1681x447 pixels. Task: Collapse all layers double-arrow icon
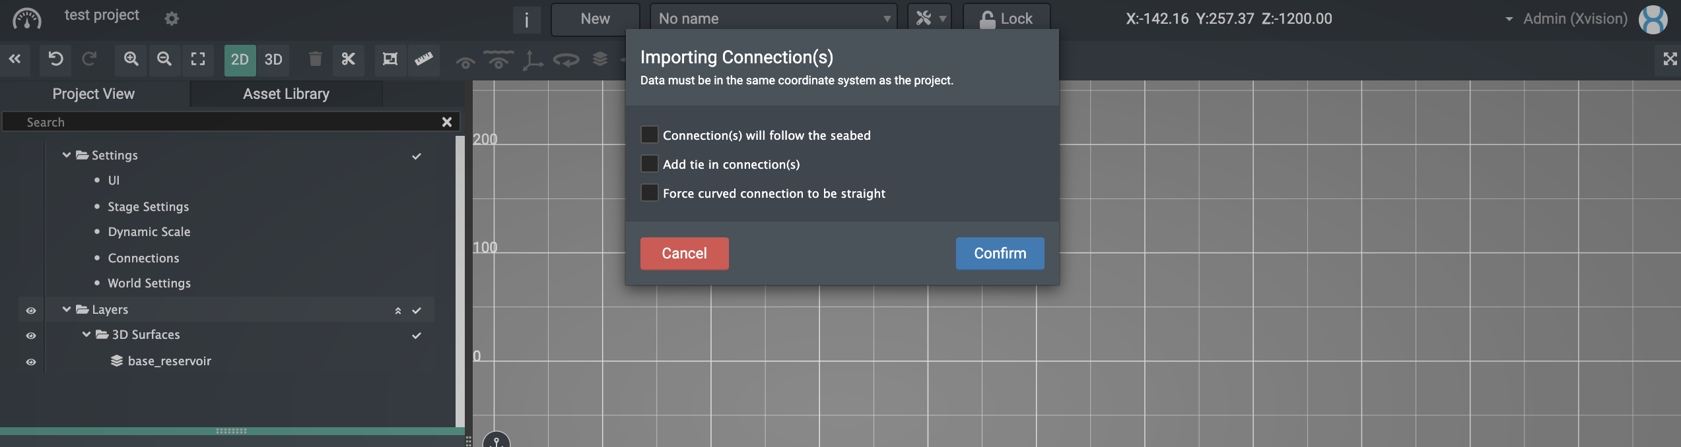coord(397,311)
